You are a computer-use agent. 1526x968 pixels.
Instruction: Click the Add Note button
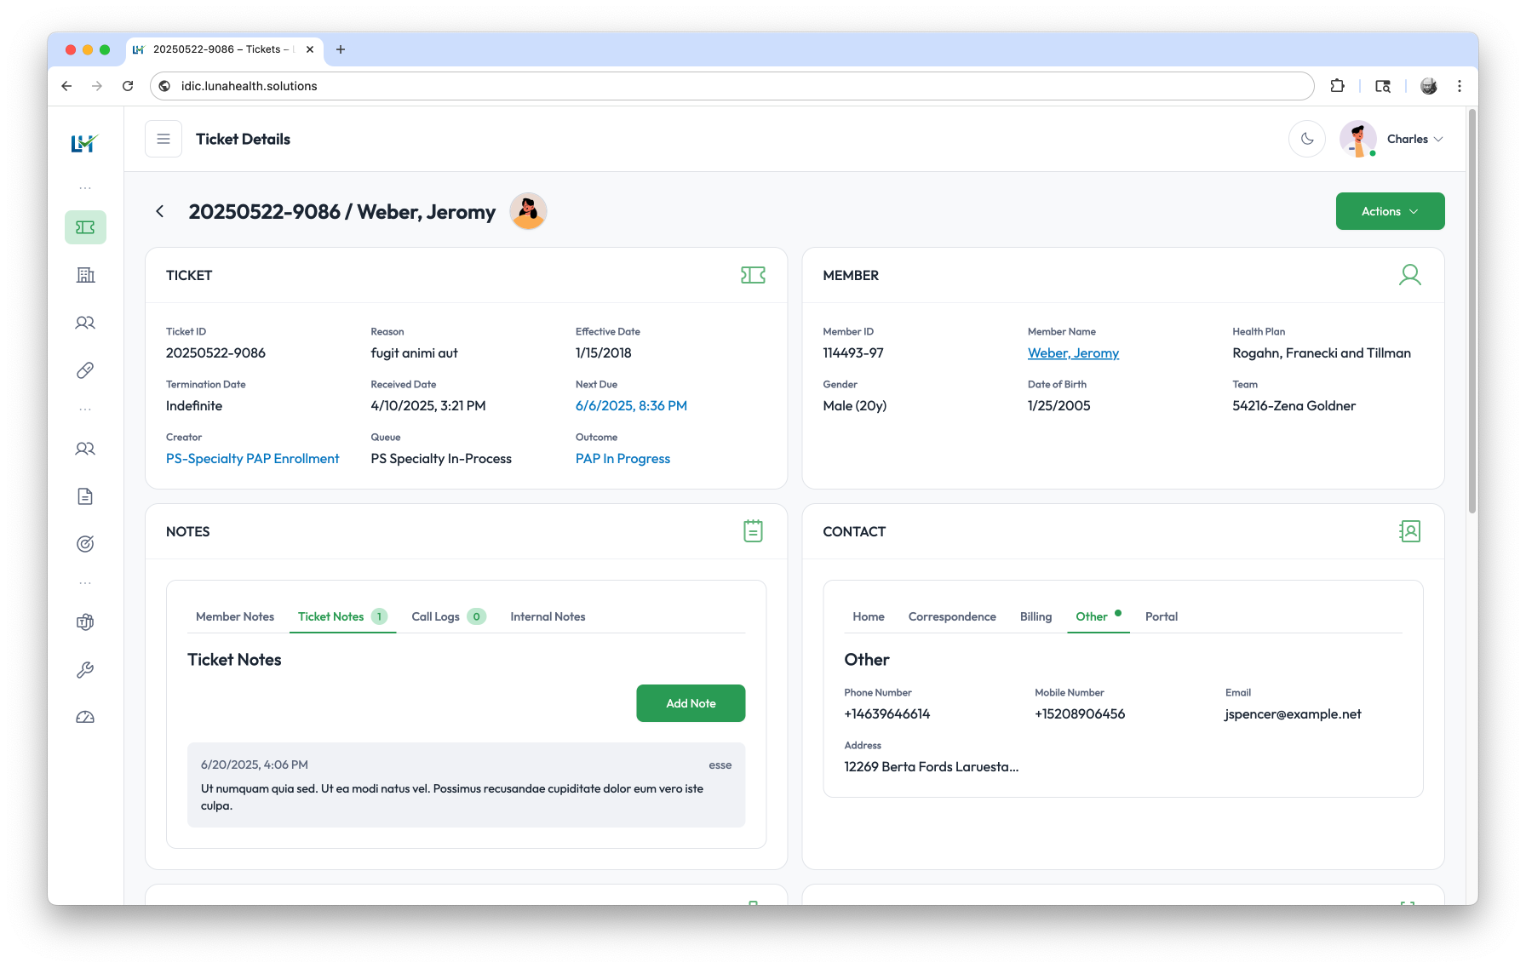pyautogui.click(x=690, y=703)
